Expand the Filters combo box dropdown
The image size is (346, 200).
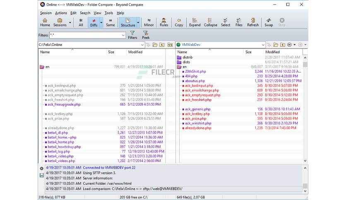pyautogui.click(x=123, y=36)
